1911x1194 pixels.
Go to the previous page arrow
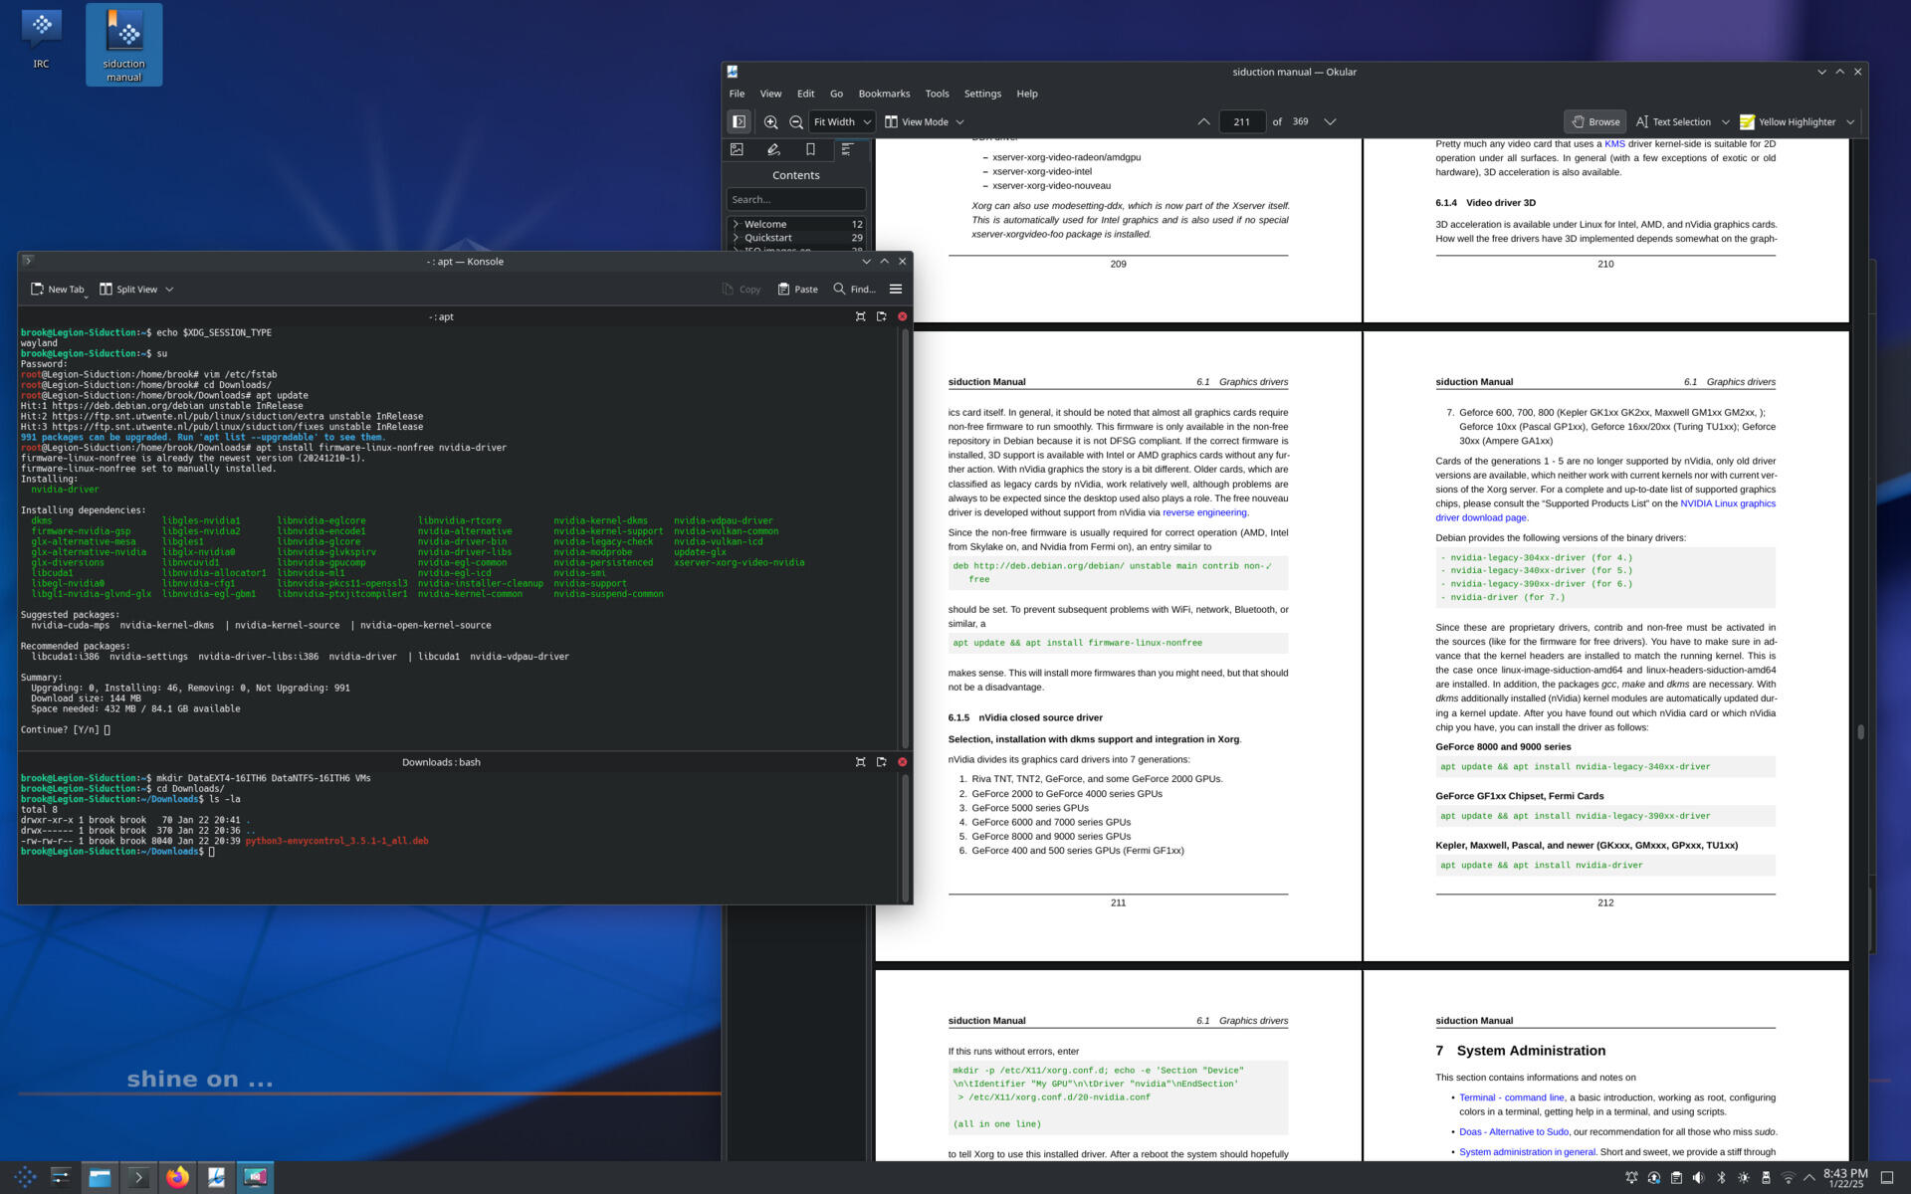pos(1203,121)
